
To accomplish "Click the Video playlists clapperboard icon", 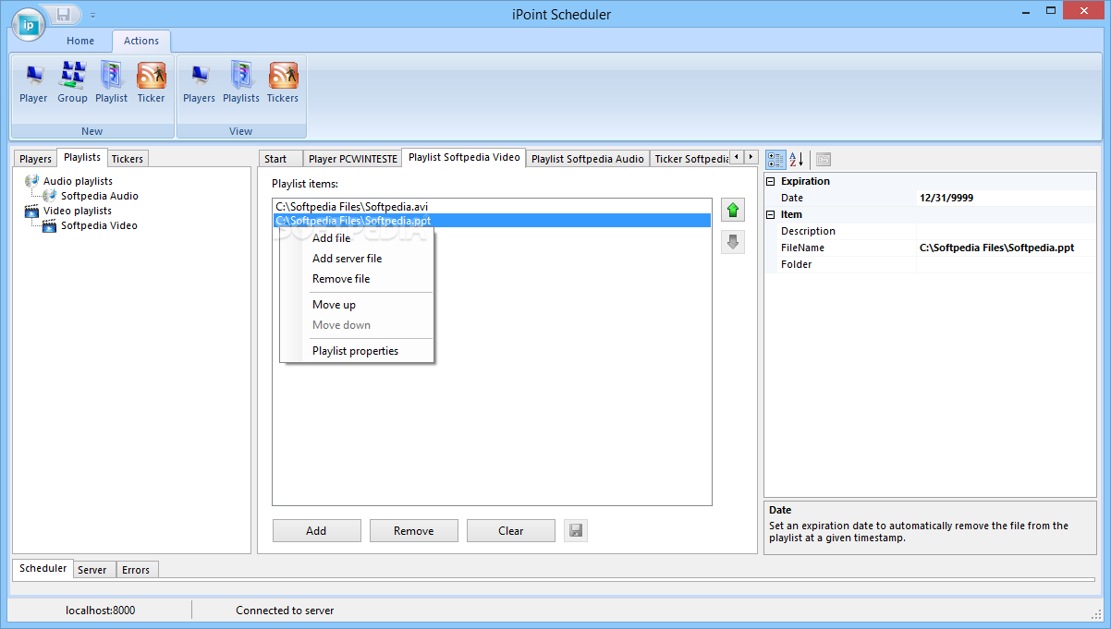I will pos(32,211).
